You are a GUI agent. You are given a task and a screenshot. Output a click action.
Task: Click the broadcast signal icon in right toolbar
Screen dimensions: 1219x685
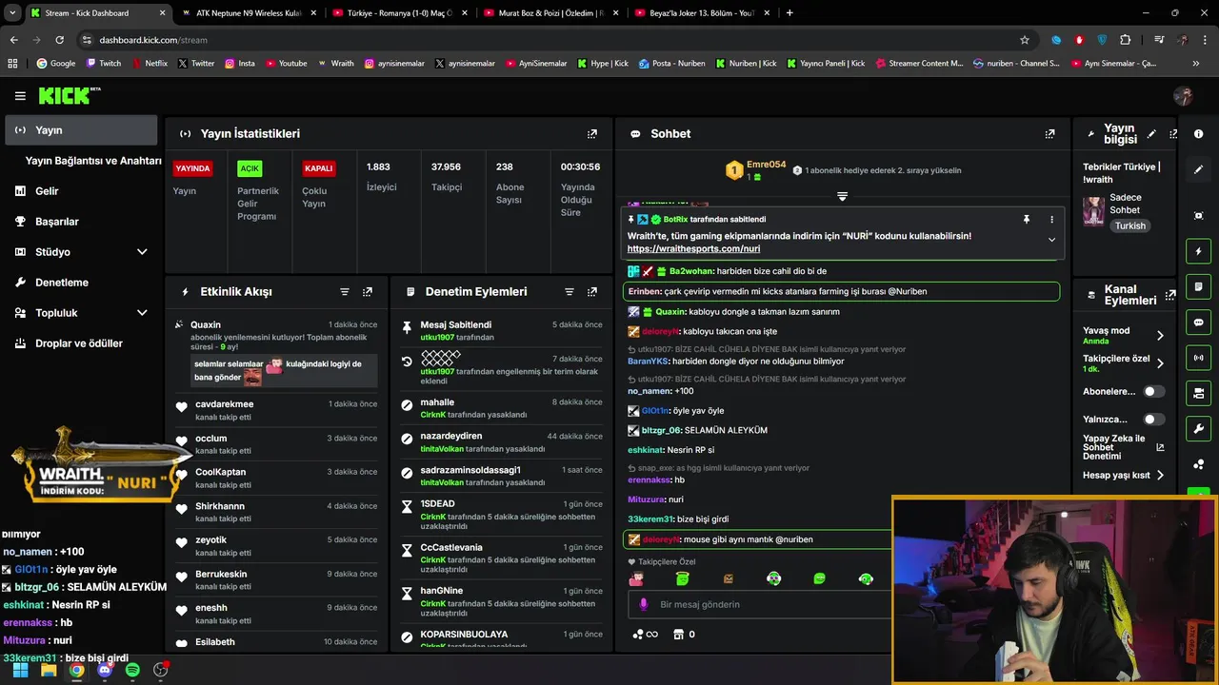[1199, 358]
